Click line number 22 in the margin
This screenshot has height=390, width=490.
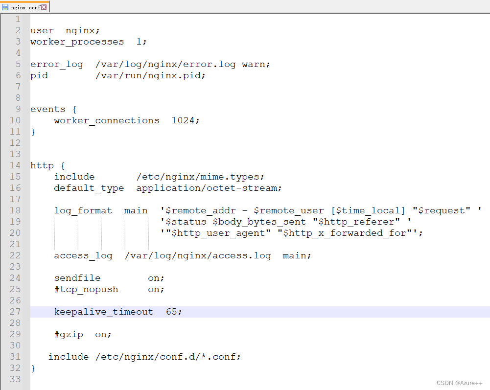[15, 255]
